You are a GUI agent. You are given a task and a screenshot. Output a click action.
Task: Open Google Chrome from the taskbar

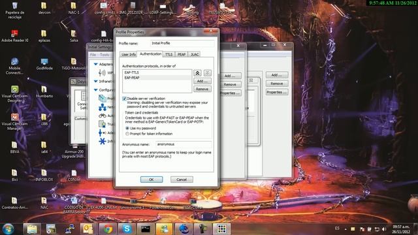[108, 229]
